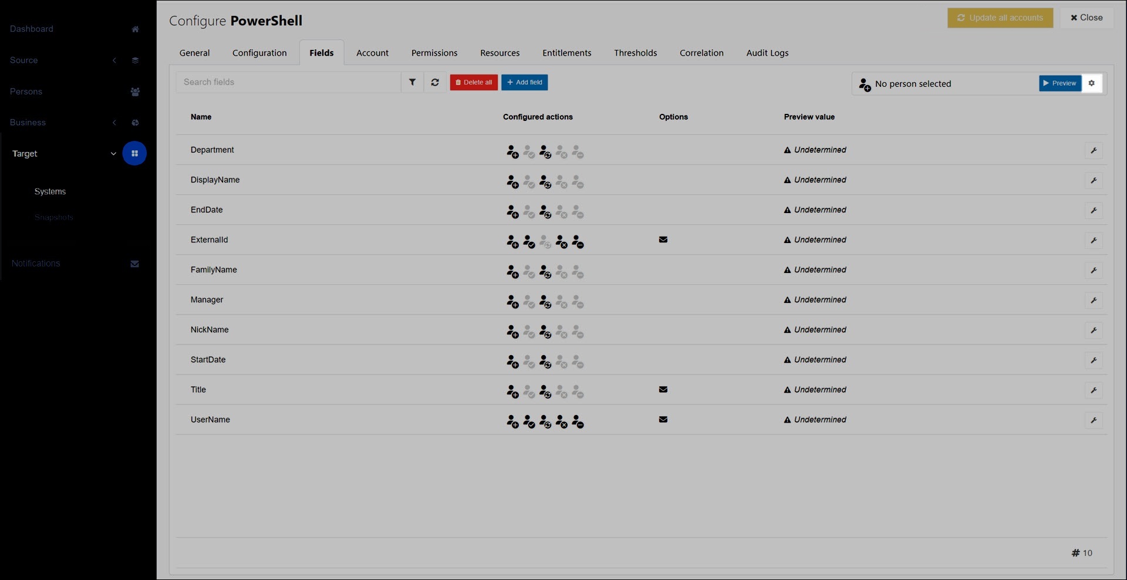Image resolution: width=1127 pixels, height=580 pixels.
Task: Expand the Source menu chevron
Action: click(114, 60)
